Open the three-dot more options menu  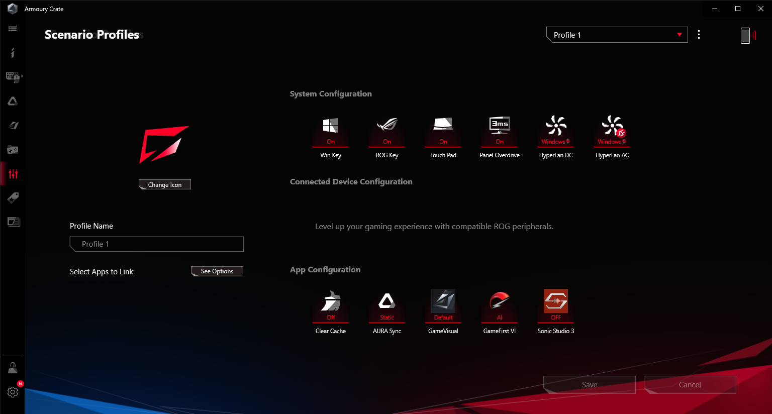coord(699,35)
